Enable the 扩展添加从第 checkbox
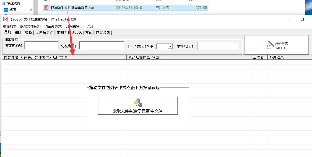The height and width of the screenshot is (157, 312). (x=130, y=47)
